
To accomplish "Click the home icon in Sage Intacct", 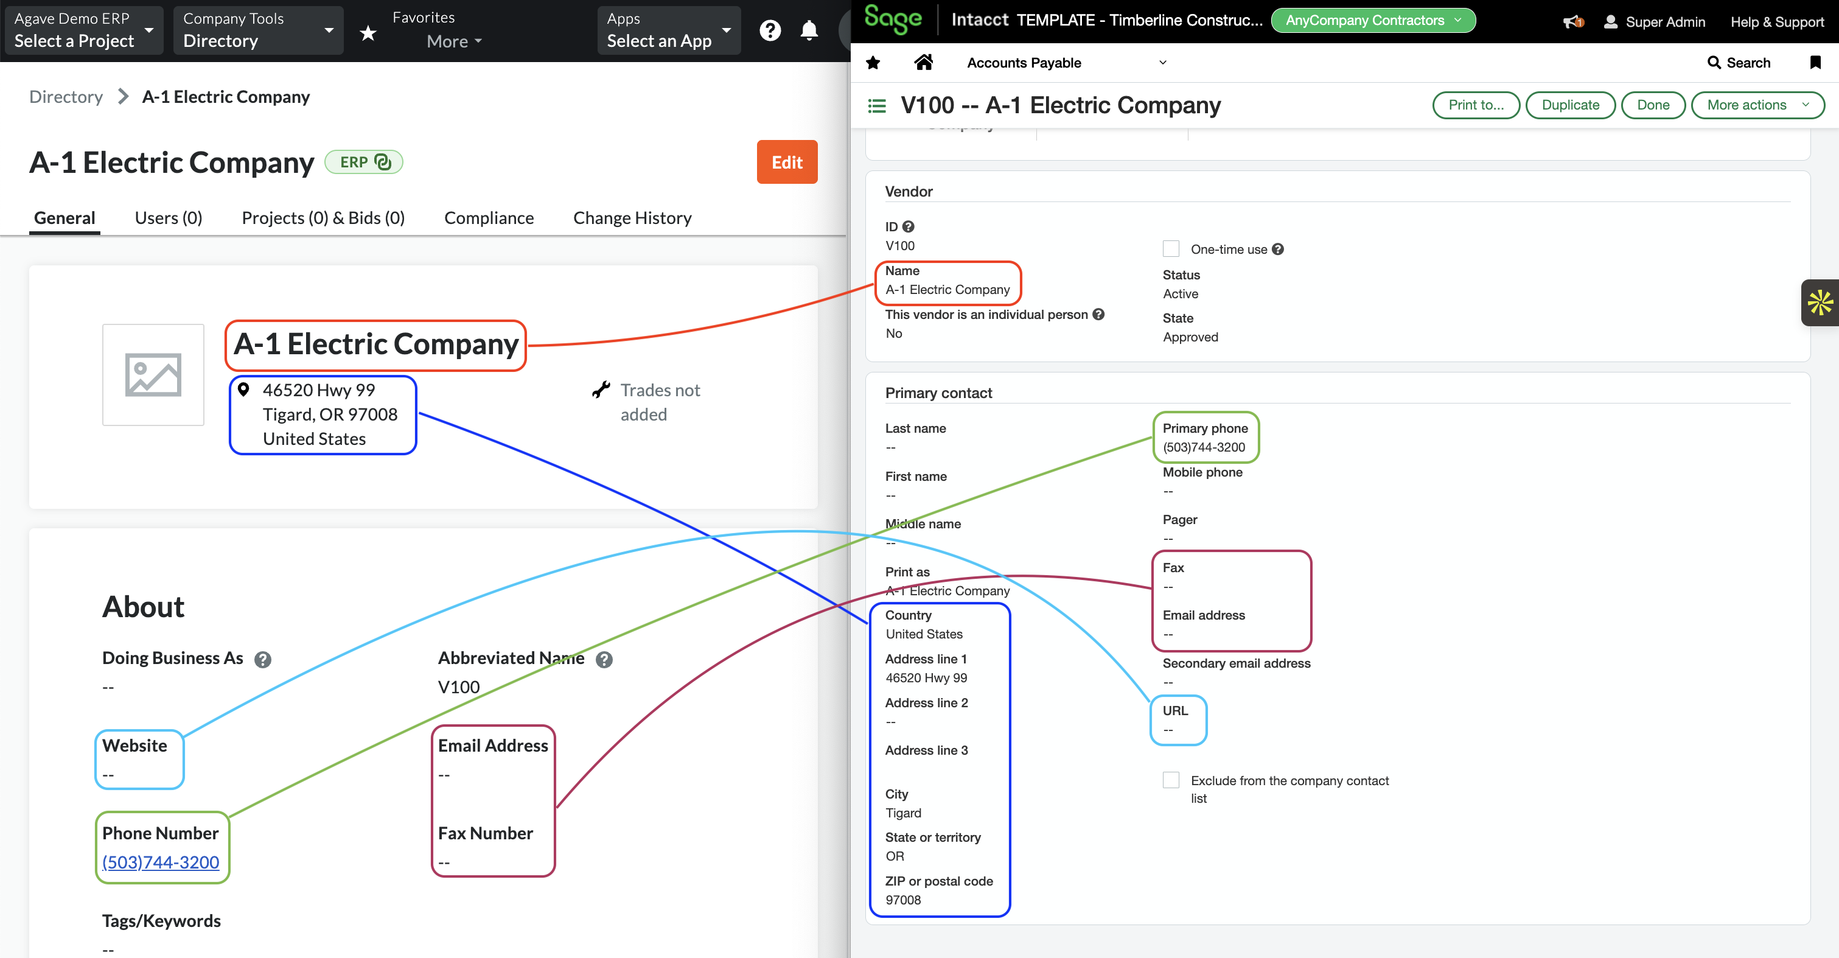I will tap(924, 63).
